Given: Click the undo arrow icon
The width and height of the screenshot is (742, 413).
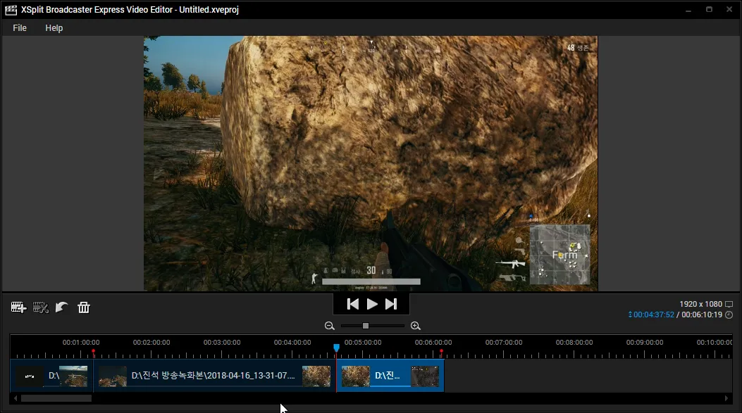Looking at the screenshot, I should [x=61, y=307].
